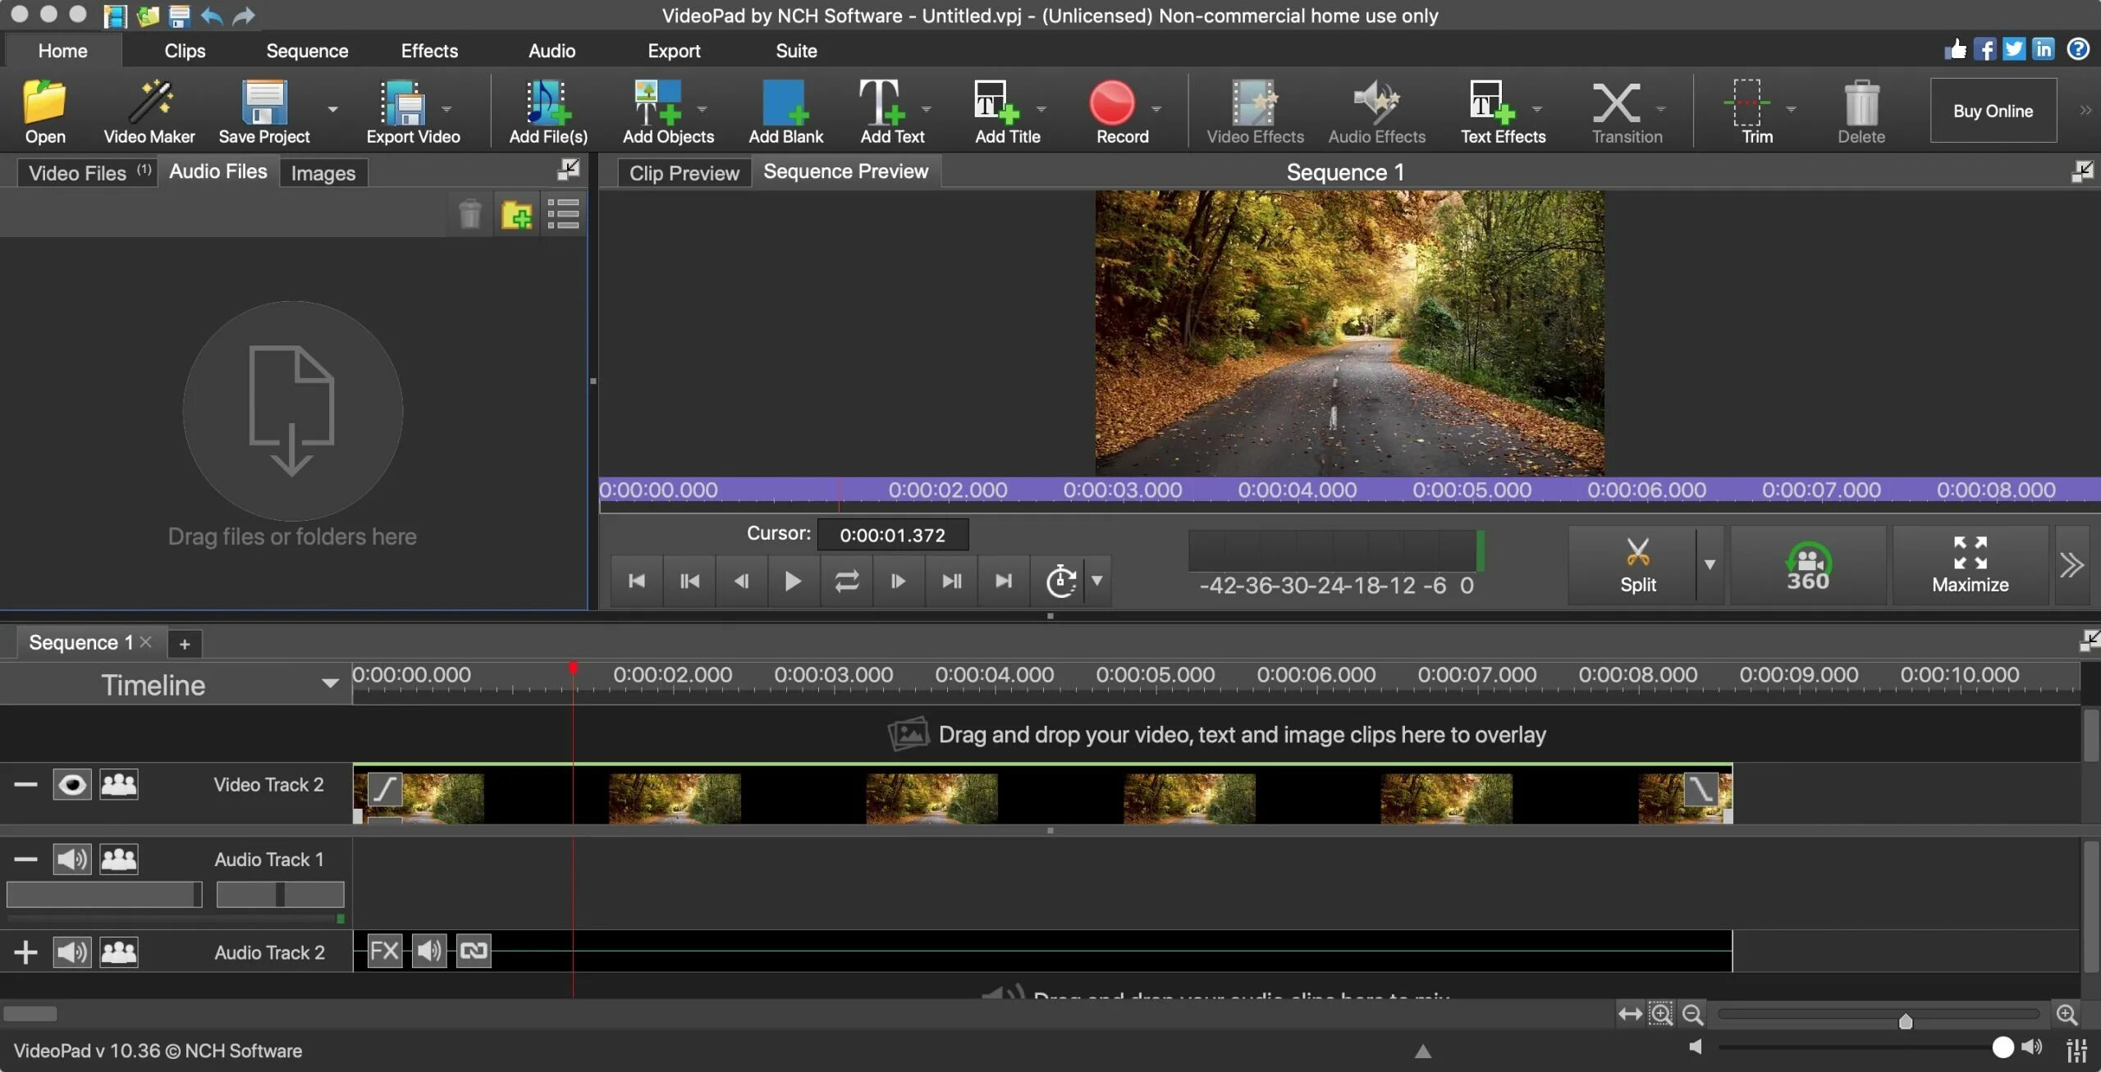Screen dimensions: 2101x1072
Task: Click the Buy Online button
Action: click(x=1993, y=111)
